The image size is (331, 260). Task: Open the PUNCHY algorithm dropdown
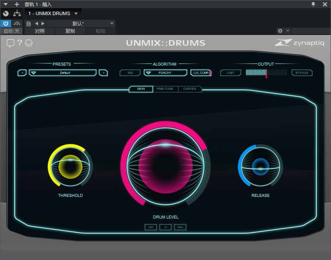pyautogui.click(x=165, y=73)
